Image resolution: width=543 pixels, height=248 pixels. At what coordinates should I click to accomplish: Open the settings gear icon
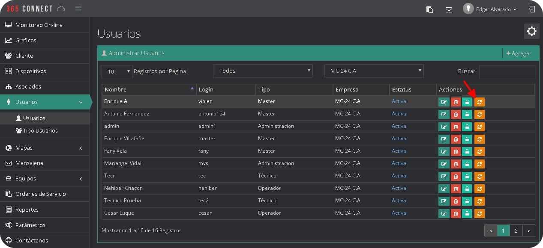click(531, 31)
